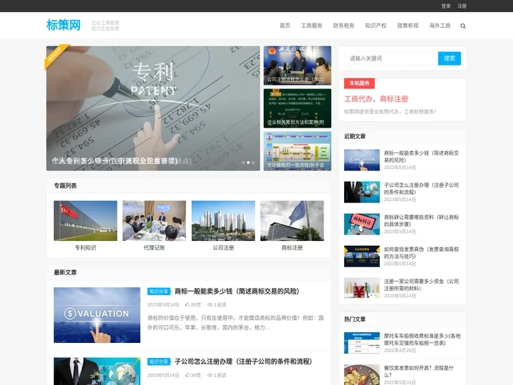
Task: Click the 标策网 site logo
Action: (x=63, y=25)
